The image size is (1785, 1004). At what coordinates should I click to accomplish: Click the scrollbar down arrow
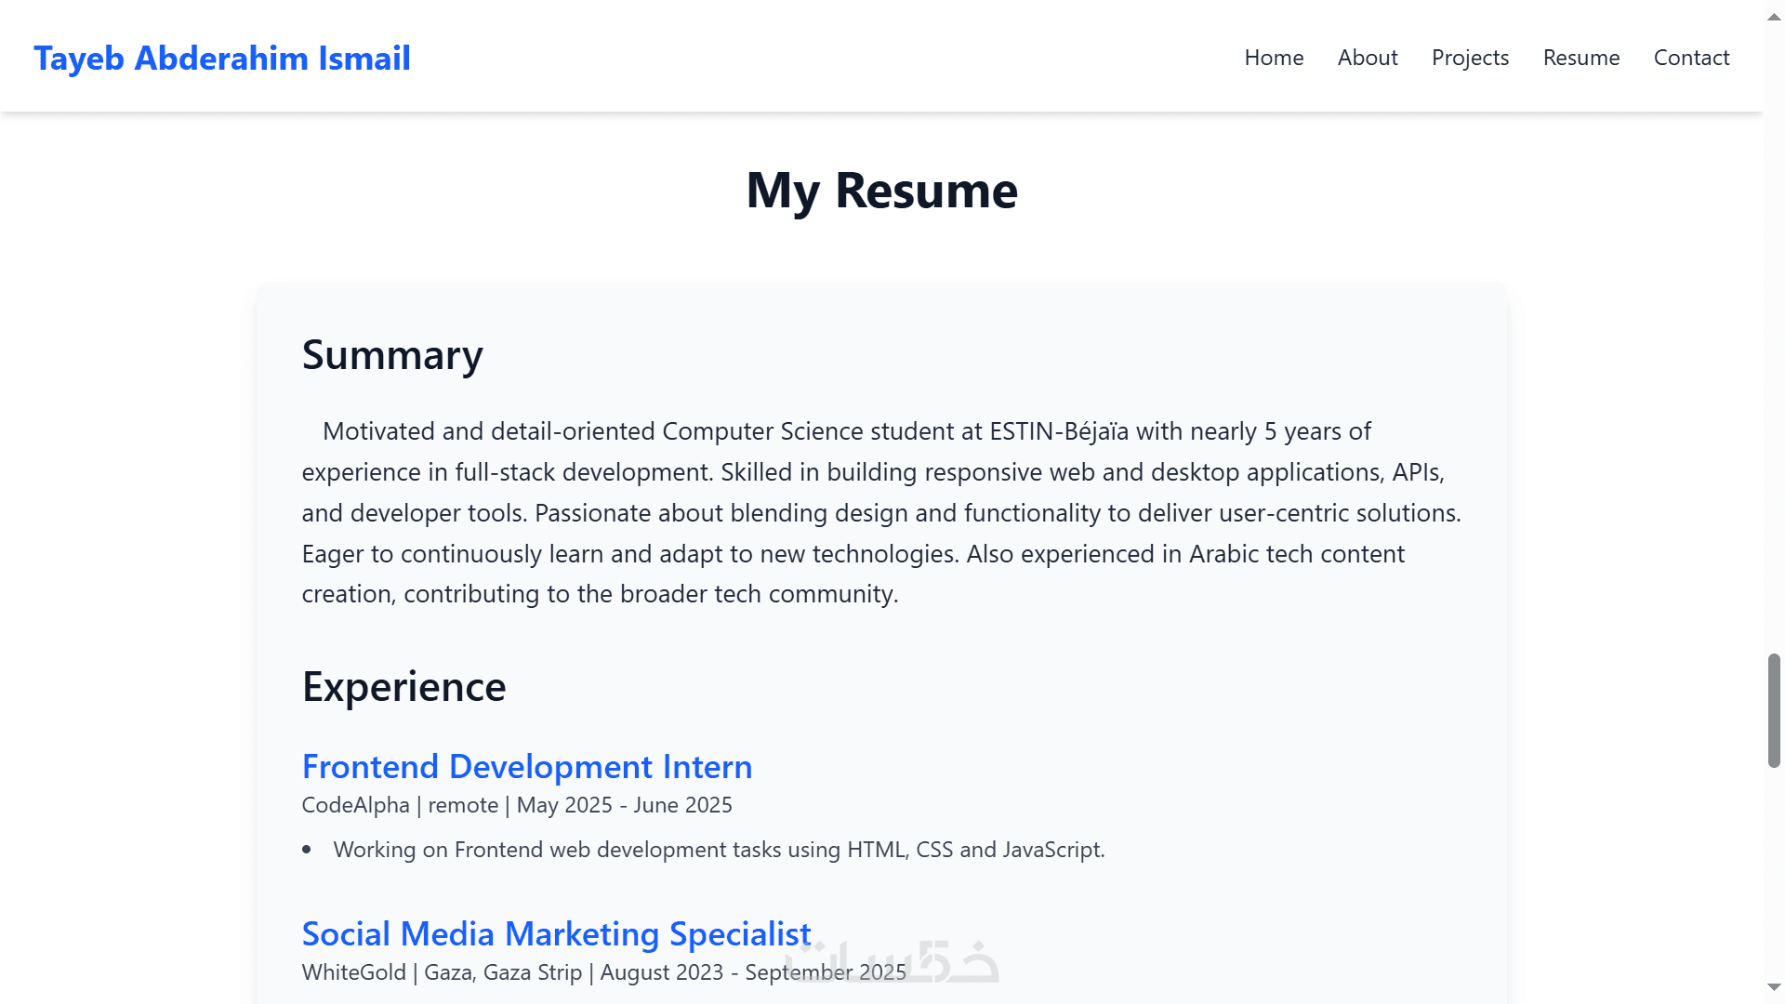click(x=1774, y=987)
